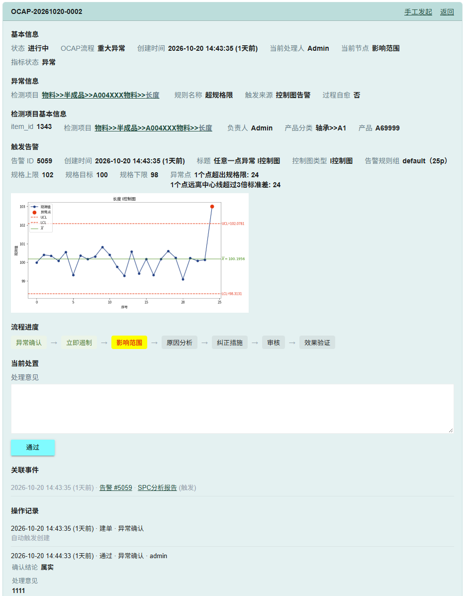The image size is (465, 596).
Task: Grab the text area resize handle
Action: (451, 430)
